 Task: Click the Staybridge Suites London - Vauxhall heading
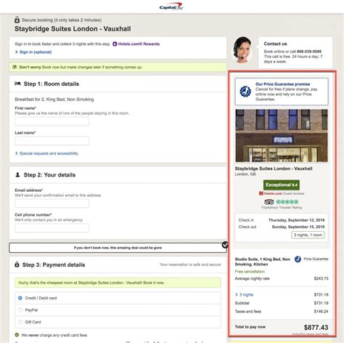73,29
